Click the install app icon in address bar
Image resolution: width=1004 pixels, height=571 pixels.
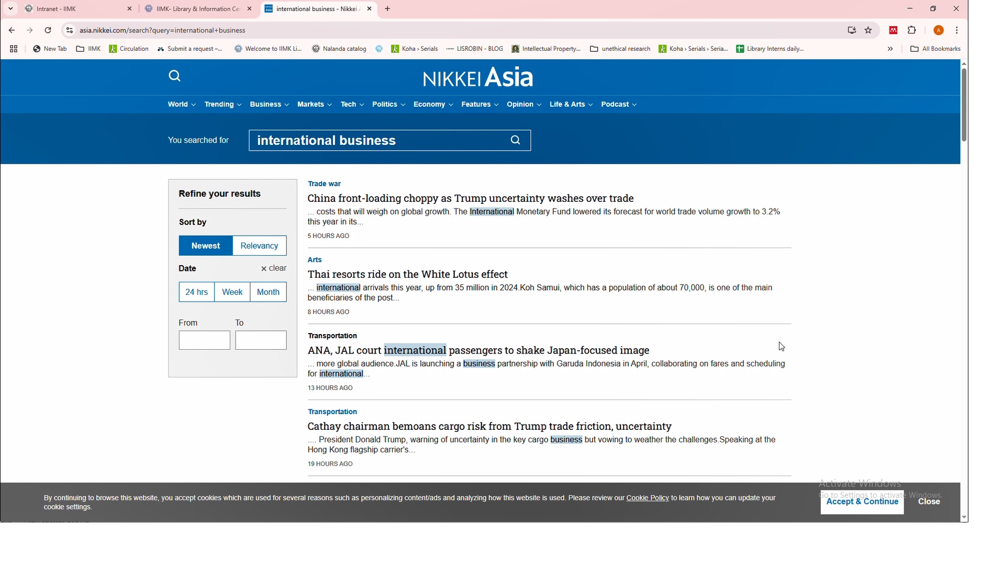point(852,30)
